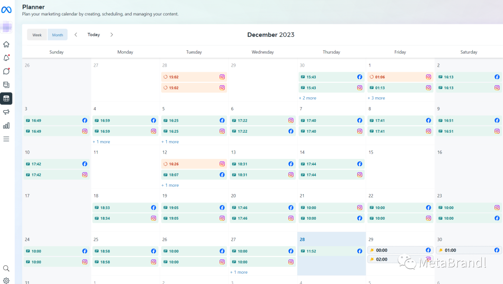This screenshot has height=284, width=503.
Task: Click Instagram icon on Dec 9 16:51 post
Action: [x=497, y=131]
